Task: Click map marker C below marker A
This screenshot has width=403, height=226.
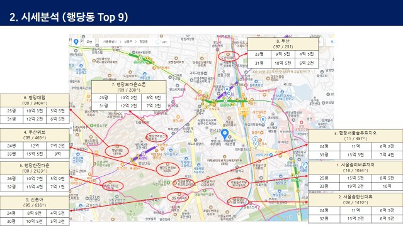Action: pos(229,94)
